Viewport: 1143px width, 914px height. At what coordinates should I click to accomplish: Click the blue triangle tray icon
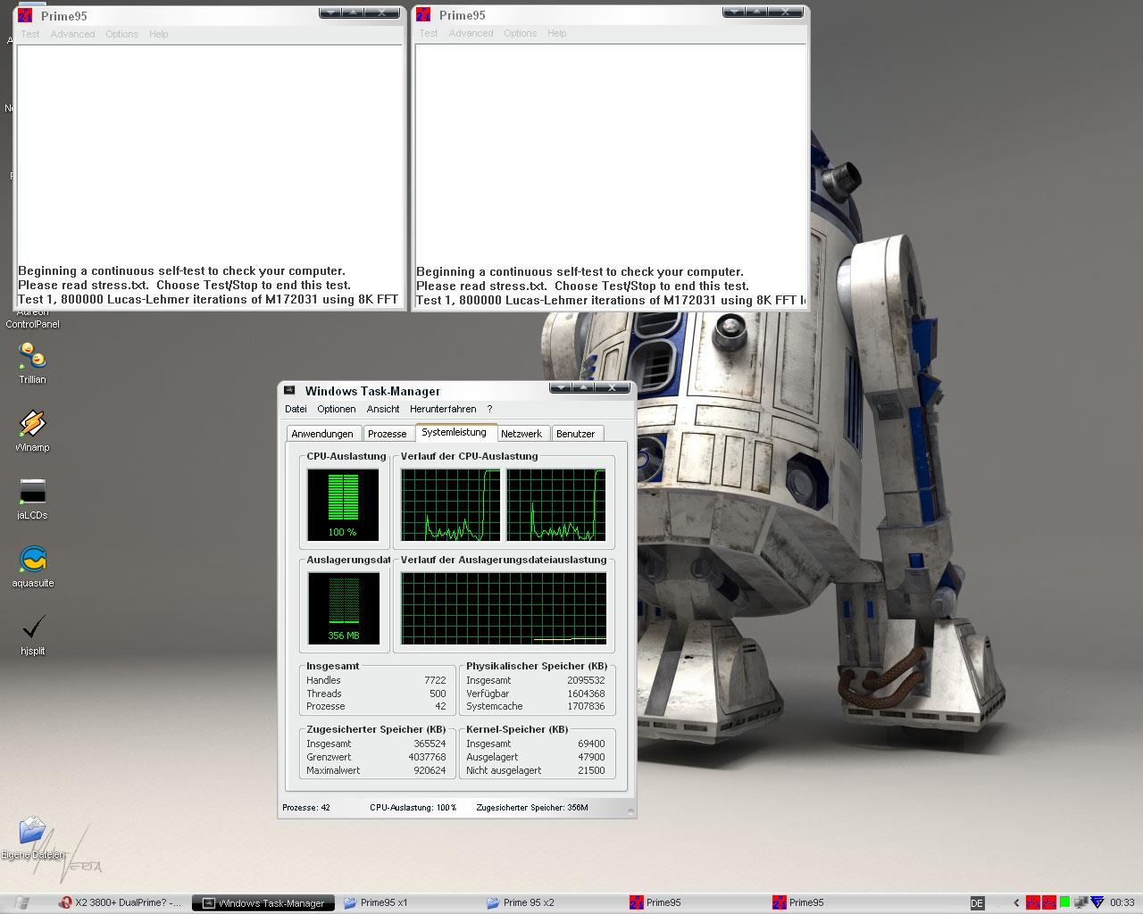pyautogui.click(x=1097, y=902)
